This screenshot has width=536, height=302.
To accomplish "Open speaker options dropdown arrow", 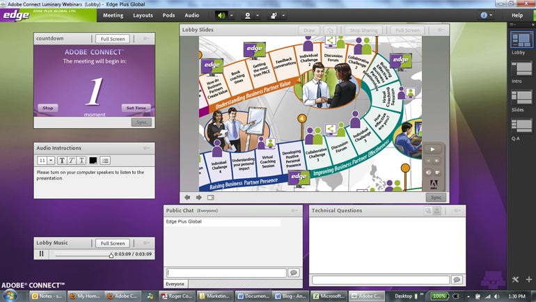I will tap(231, 15).
